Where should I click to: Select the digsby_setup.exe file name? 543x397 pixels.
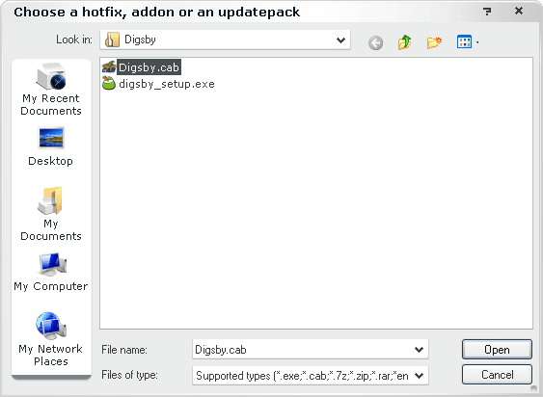[167, 84]
